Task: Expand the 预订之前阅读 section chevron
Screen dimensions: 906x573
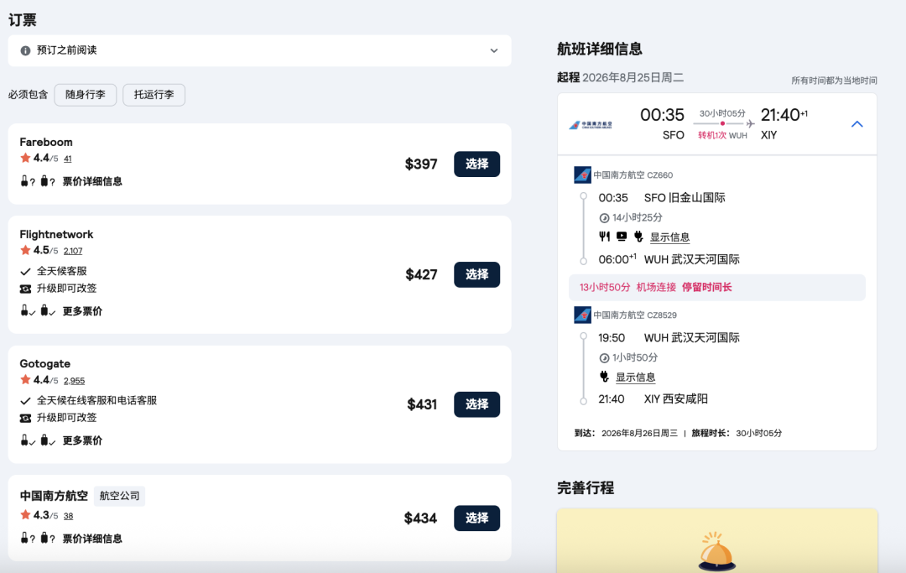Action: point(494,50)
